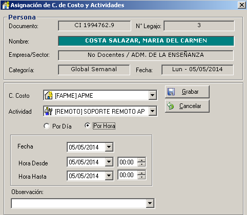This screenshot has width=247, height=215.
Task: Click the Hora Desde 00:00 time field
Action: pos(128,162)
